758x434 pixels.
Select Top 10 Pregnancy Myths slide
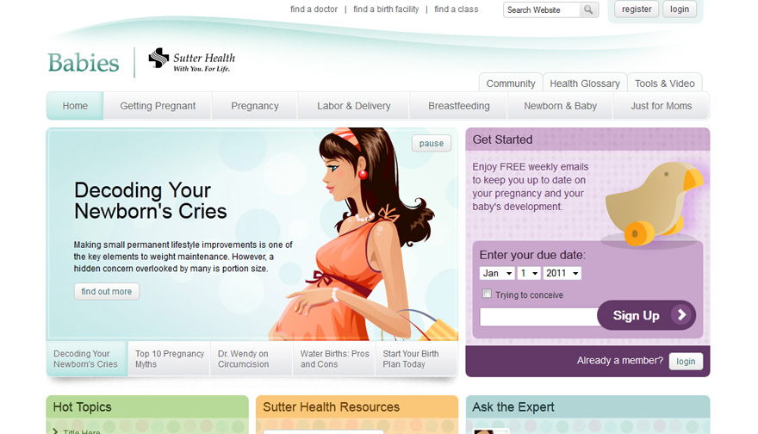(x=169, y=359)
